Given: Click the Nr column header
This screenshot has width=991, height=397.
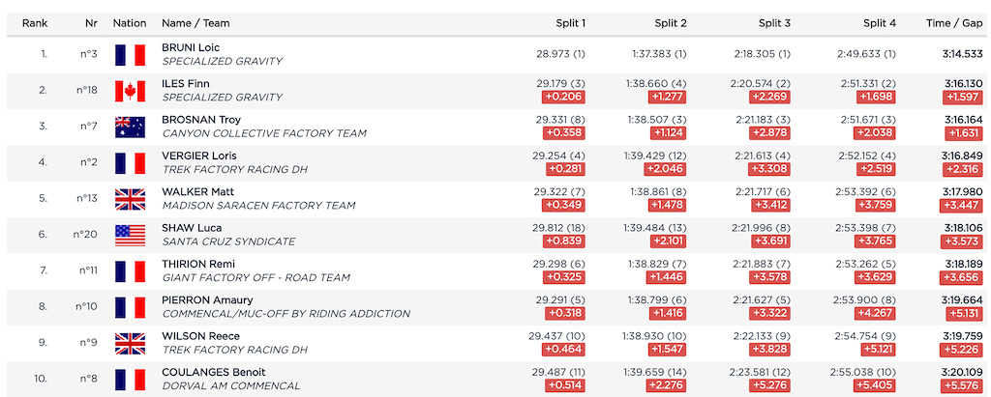Looking at the screenshot, I should coord(92,23).
